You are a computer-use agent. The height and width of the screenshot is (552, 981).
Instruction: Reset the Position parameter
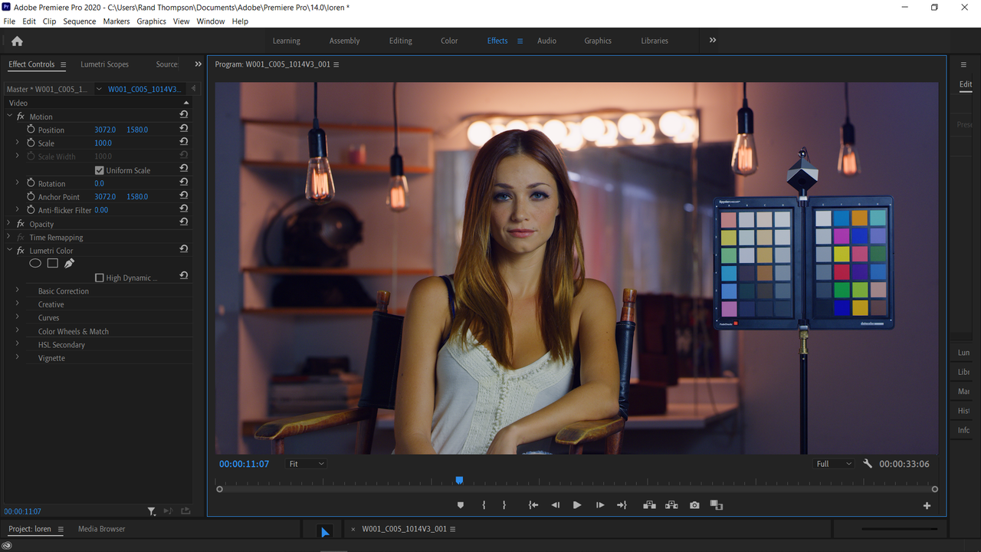pos(184,129)
